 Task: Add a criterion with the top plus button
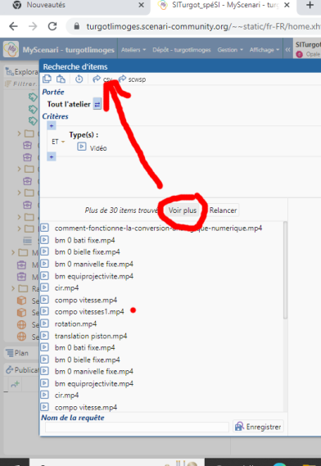click(x=52, y=126)
